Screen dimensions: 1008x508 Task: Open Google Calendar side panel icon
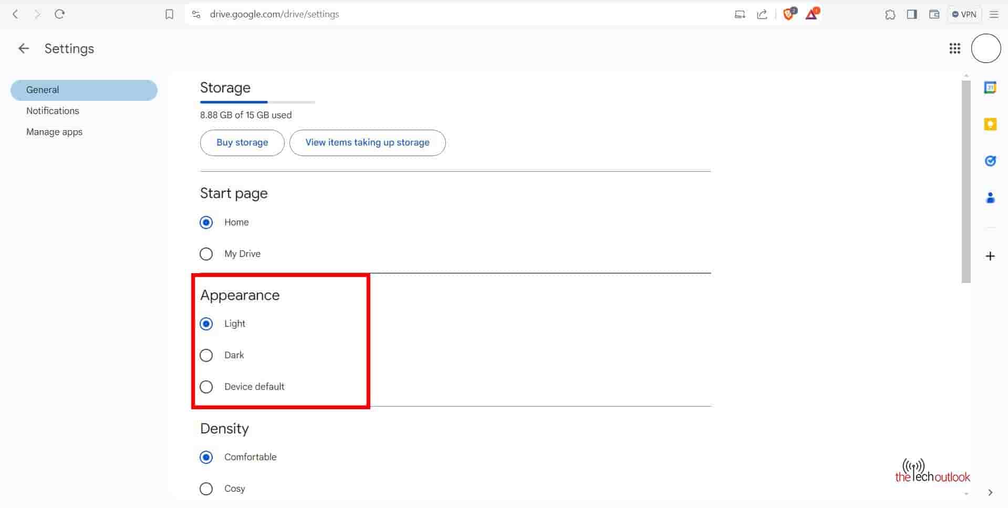[990, 88]
